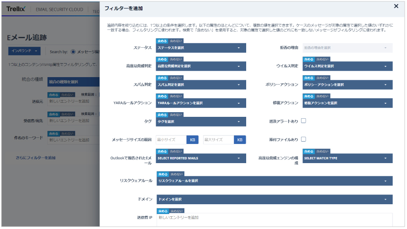The width and height of the screenshot is (407, 229).
Task: Select 含めない toggle for 件名のキーワード
Action: point(68,134)
